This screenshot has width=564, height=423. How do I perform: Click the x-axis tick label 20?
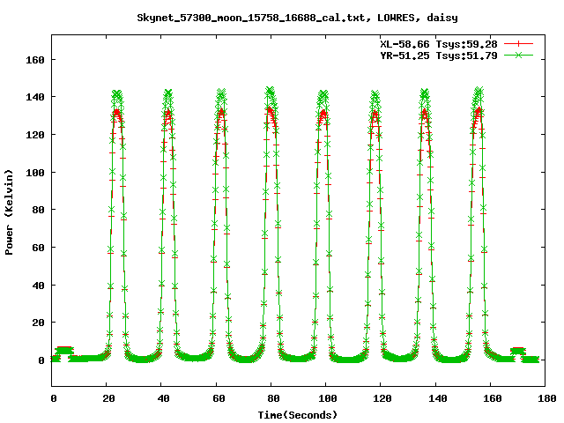tap(108, 398)
